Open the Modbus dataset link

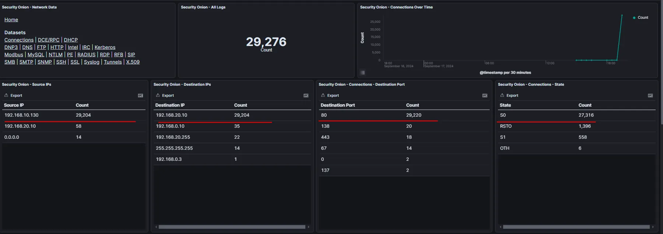tap(14, 55)
